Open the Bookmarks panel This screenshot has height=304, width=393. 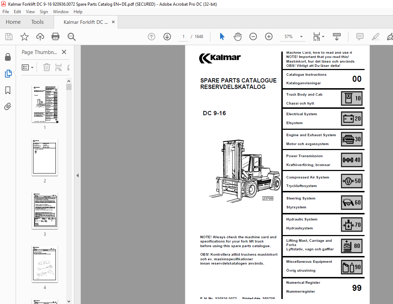coord(8,90)
